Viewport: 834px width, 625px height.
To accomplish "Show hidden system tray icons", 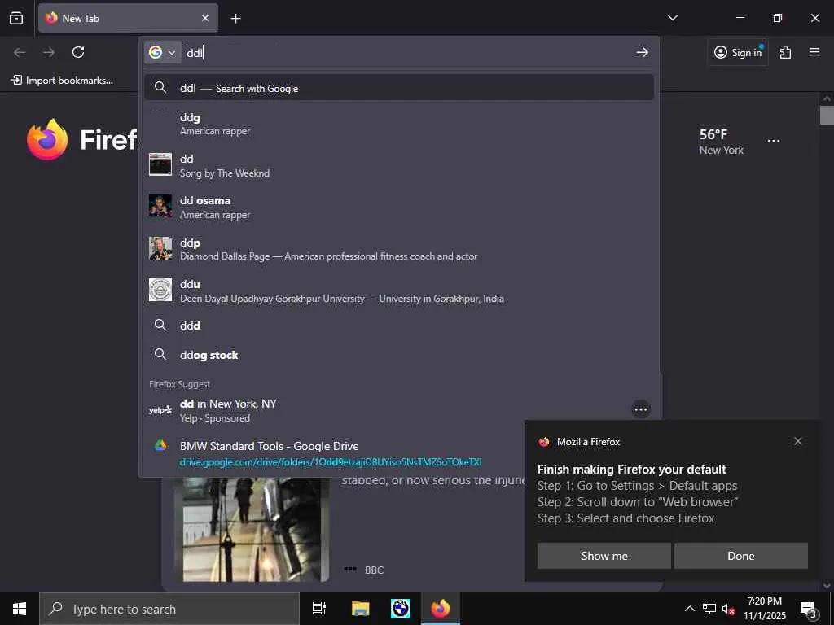I will [x=689, y=609].
